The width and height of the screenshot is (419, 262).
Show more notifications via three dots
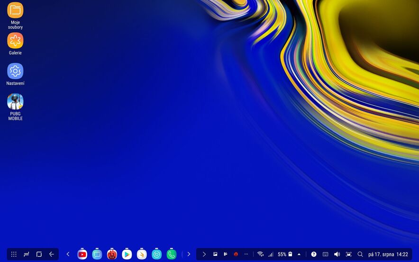point(246,254)
